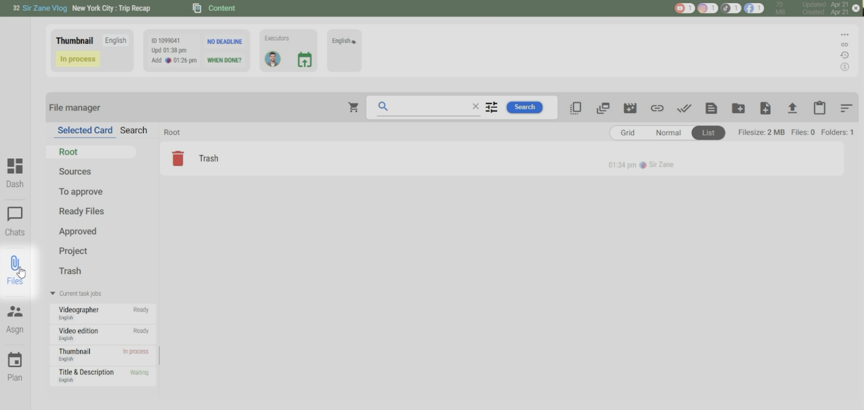
Task: Click the double checkmark icon
Action: 684,108
